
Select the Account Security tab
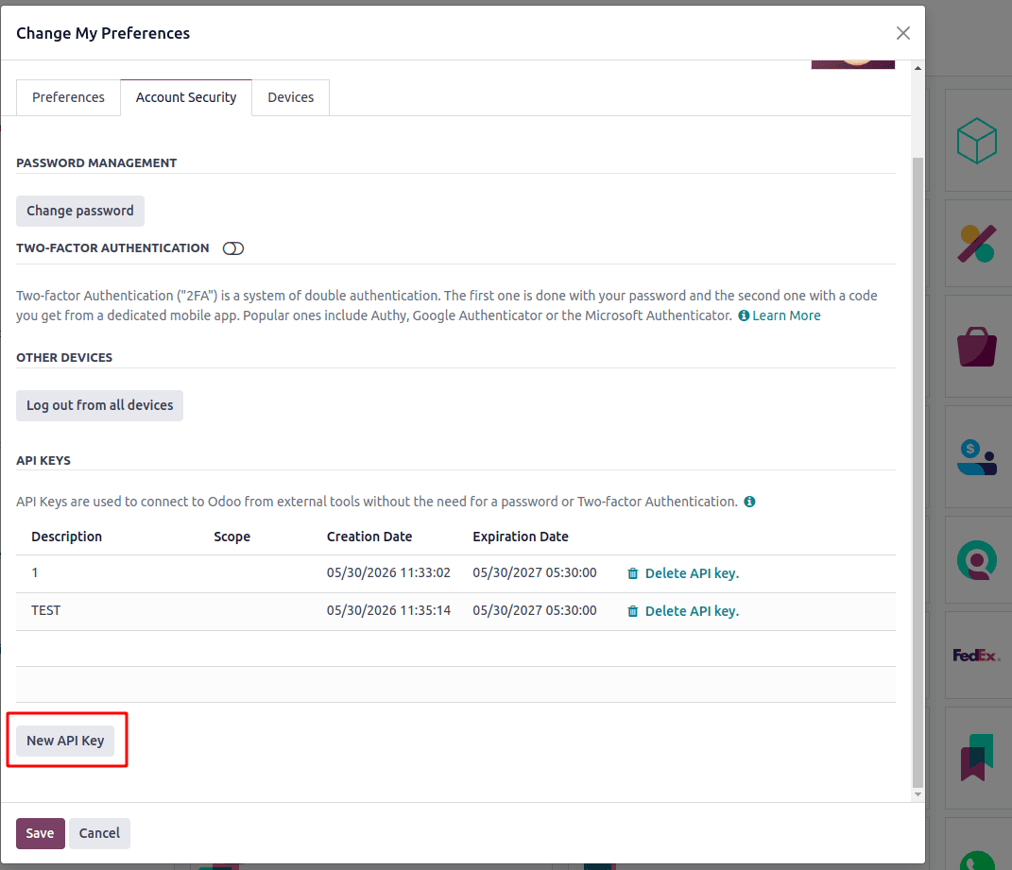[186, 97]
